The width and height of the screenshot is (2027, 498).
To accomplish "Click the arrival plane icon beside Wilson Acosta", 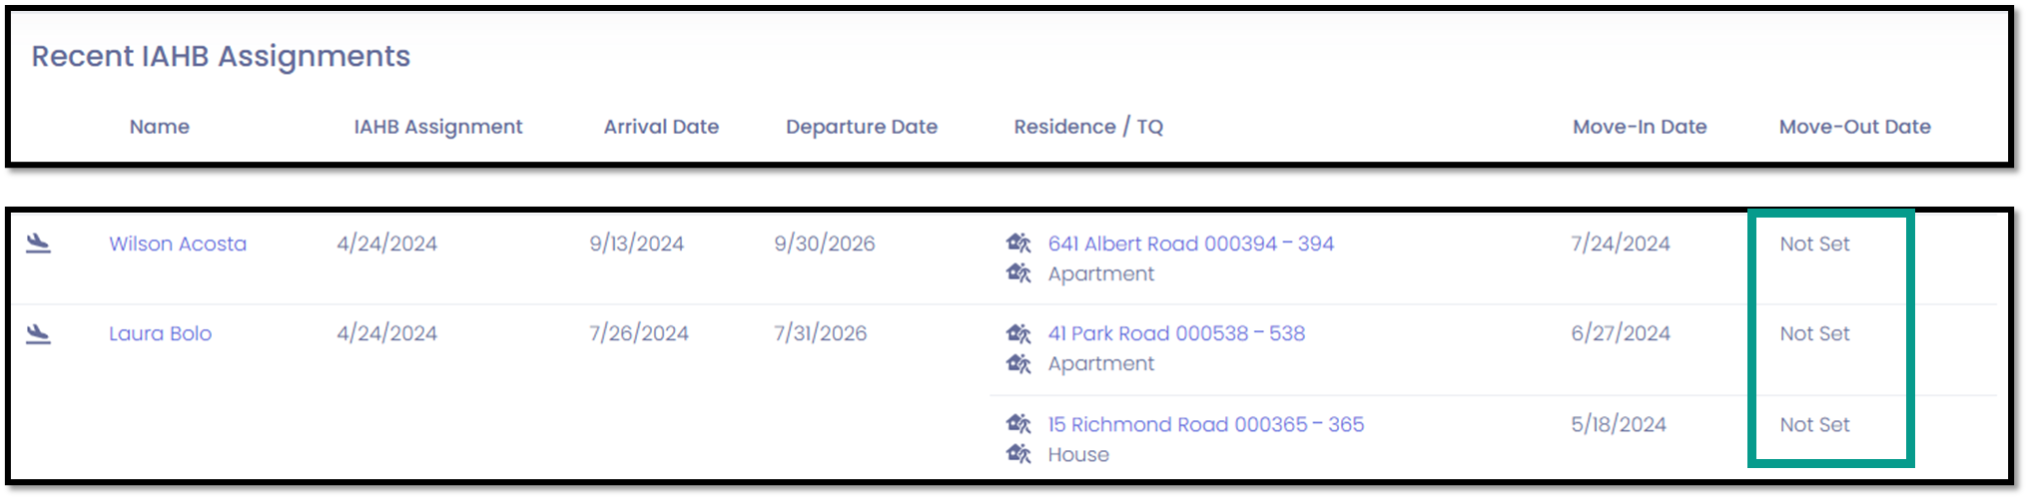I will (x=38, y=244).
